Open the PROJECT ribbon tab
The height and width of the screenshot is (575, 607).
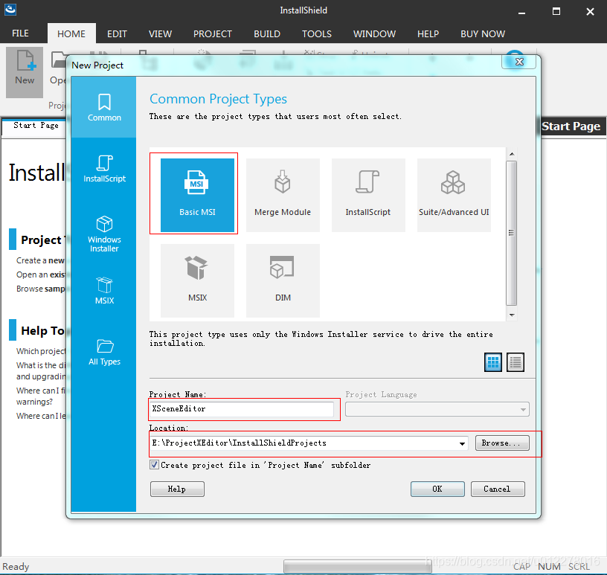click(213, 33)
